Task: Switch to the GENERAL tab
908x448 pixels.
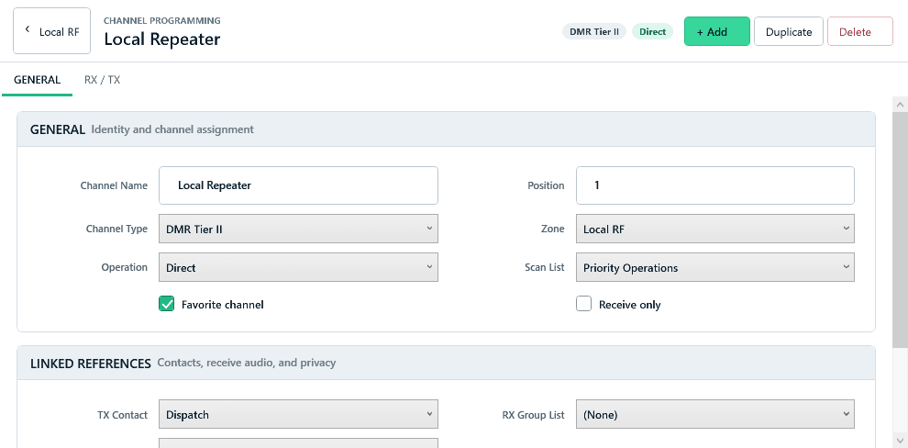Action: pyautogui.click(x=37, y=80)
